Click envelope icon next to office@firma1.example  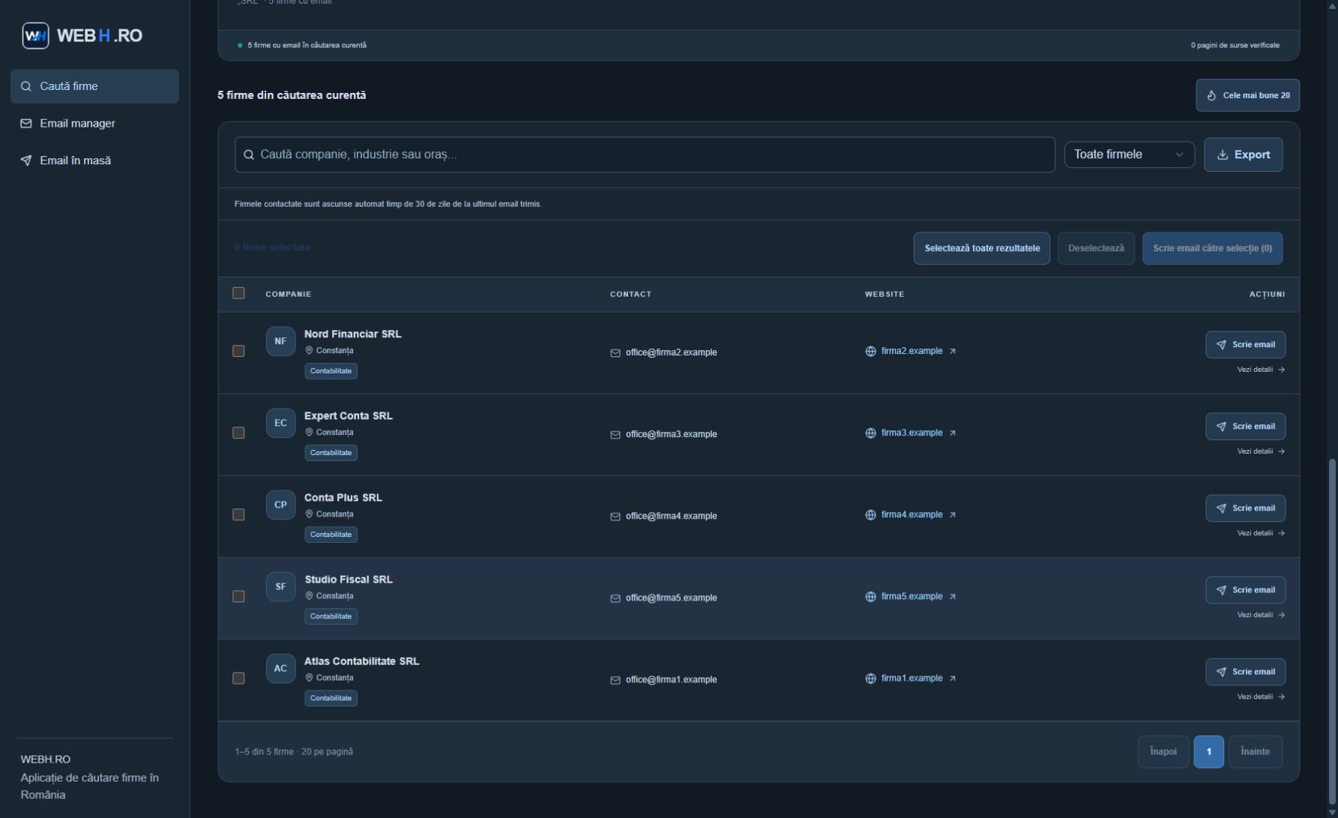coord(615,680)
